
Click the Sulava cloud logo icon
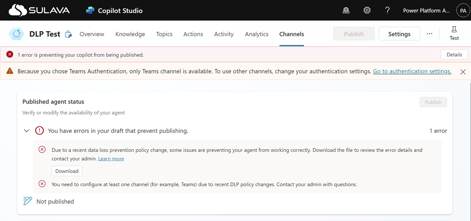[x=18, y=10]
